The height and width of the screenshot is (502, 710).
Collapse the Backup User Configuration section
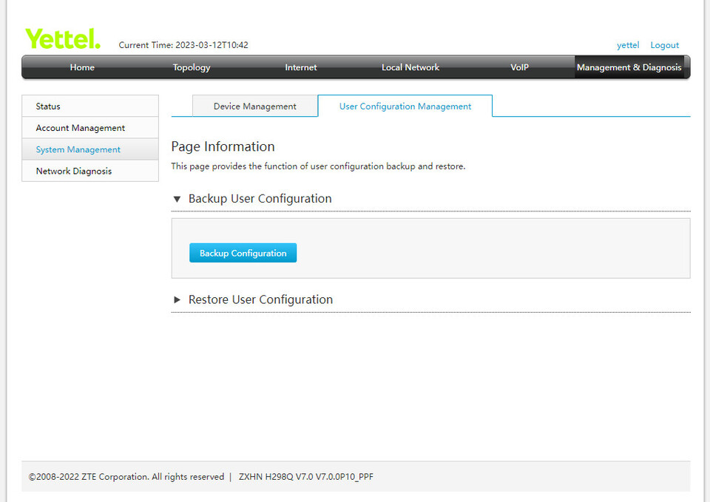[177, 198]
